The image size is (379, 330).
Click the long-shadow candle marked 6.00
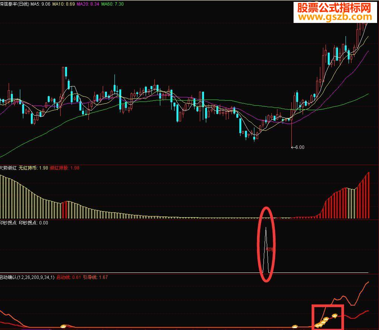pos(292,124)
